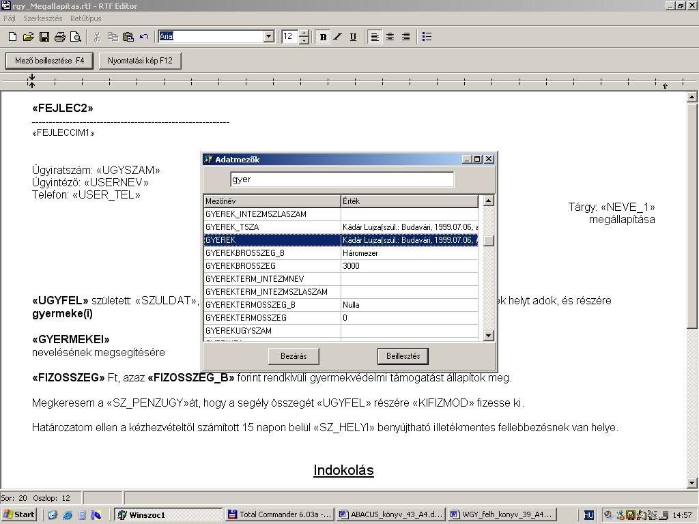The height and width of the screenshot is (524, 699).
Task: Select the GYEREKTERM_INTEZMSZLASZAM row
Action: (x=341, y=292)
